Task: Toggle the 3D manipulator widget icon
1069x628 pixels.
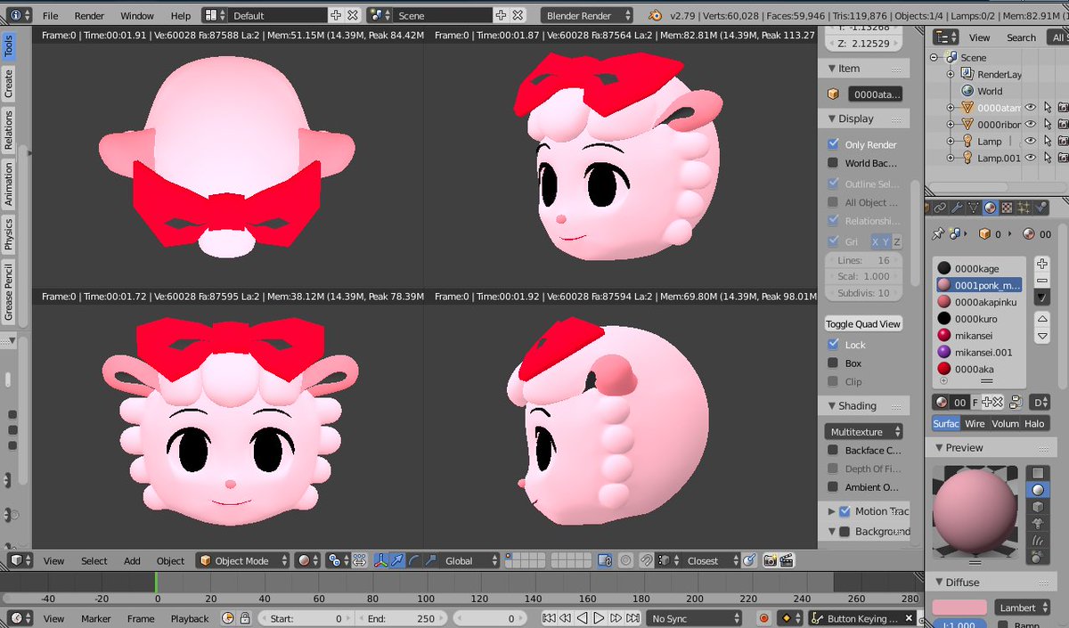Action: coord(380,560)
